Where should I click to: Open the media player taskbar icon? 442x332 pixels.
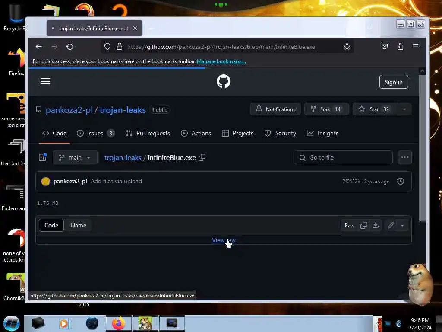[64, 323]
